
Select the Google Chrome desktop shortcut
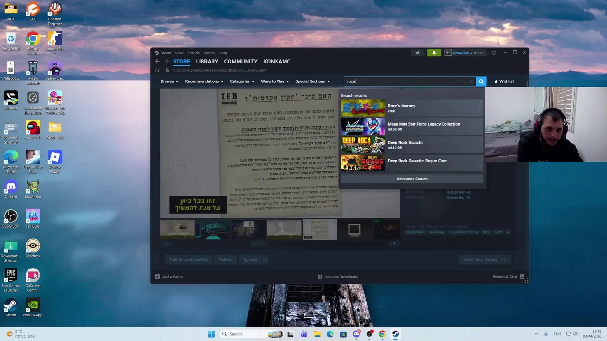33,44
